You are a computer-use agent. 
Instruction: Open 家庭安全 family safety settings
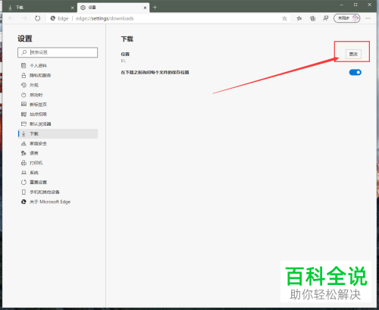coord(58,143)
